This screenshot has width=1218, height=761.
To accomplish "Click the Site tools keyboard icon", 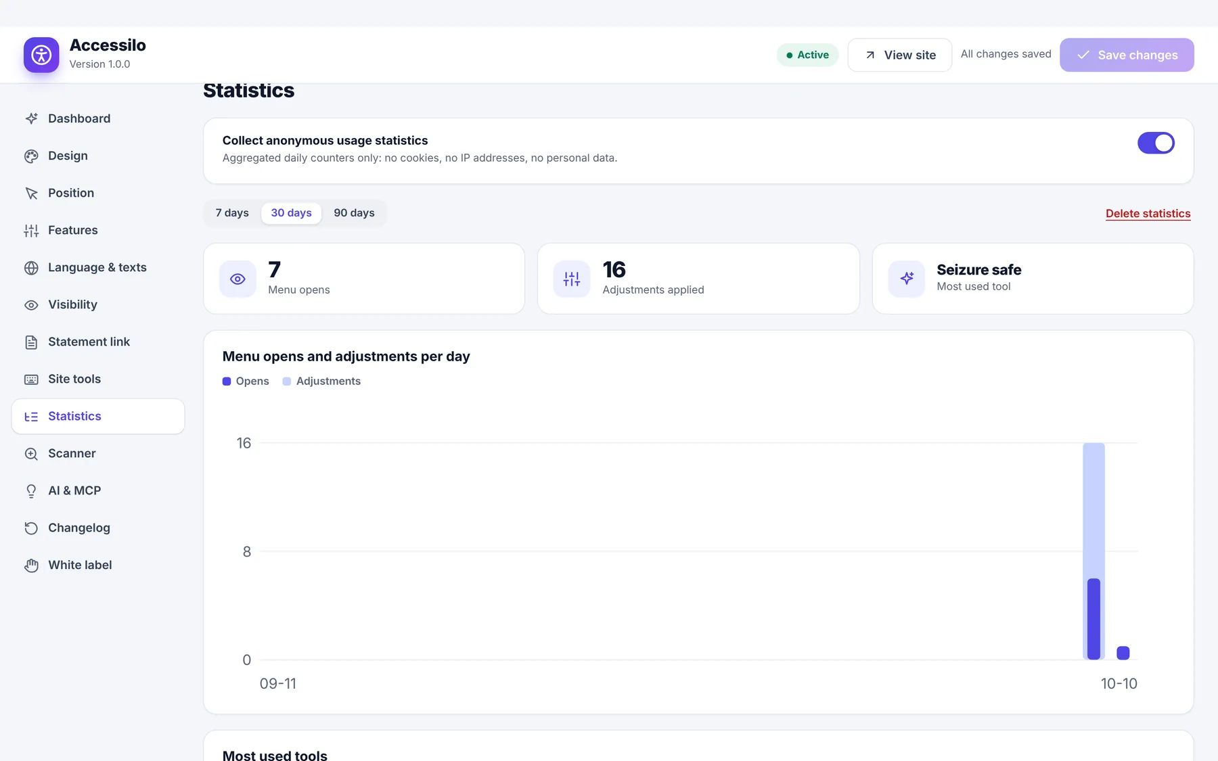I will click(x=31, y=379).
